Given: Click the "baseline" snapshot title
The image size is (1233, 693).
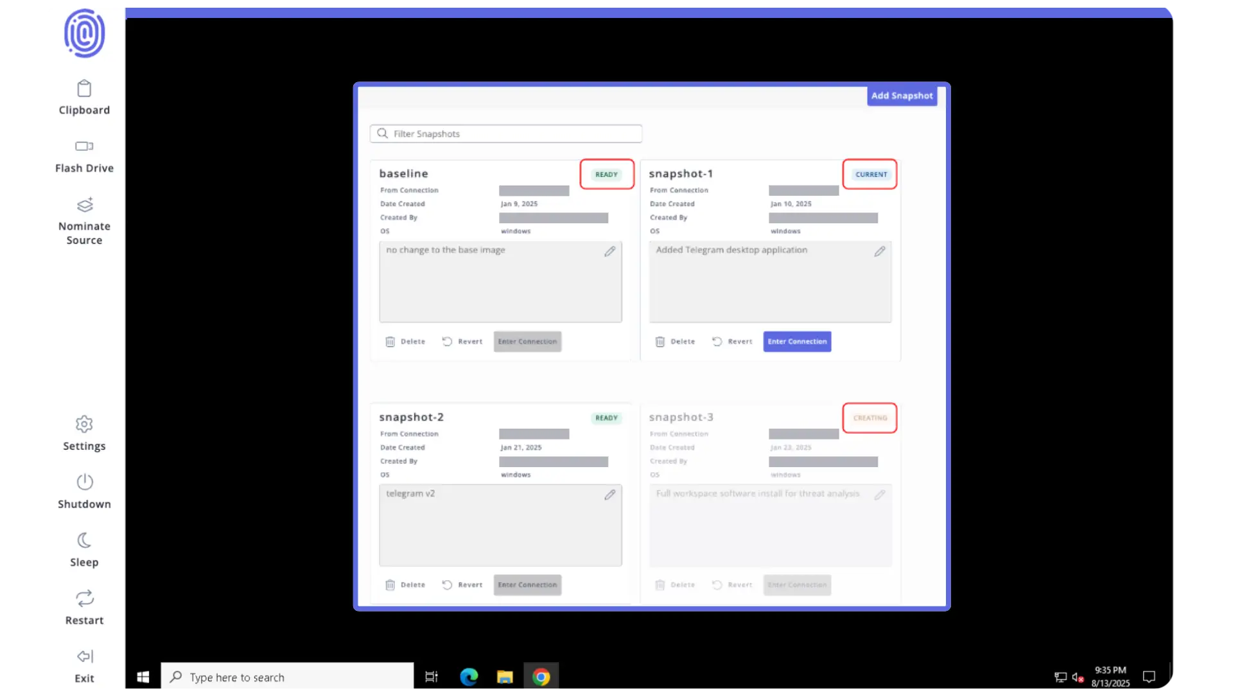Looking at the screenshot, I should tap(403, 173).
